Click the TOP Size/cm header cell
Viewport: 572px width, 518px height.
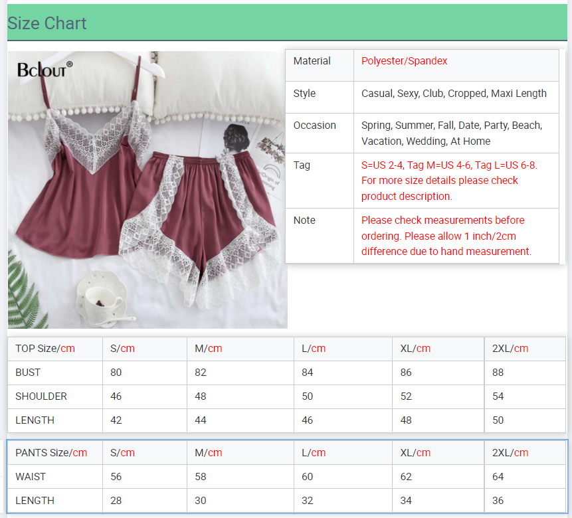[x=45, y=349]
